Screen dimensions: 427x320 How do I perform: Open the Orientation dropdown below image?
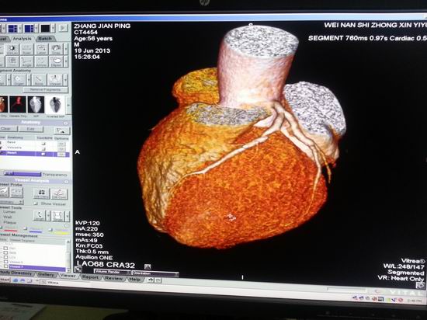pyautogui.click(x=155, y=273)
